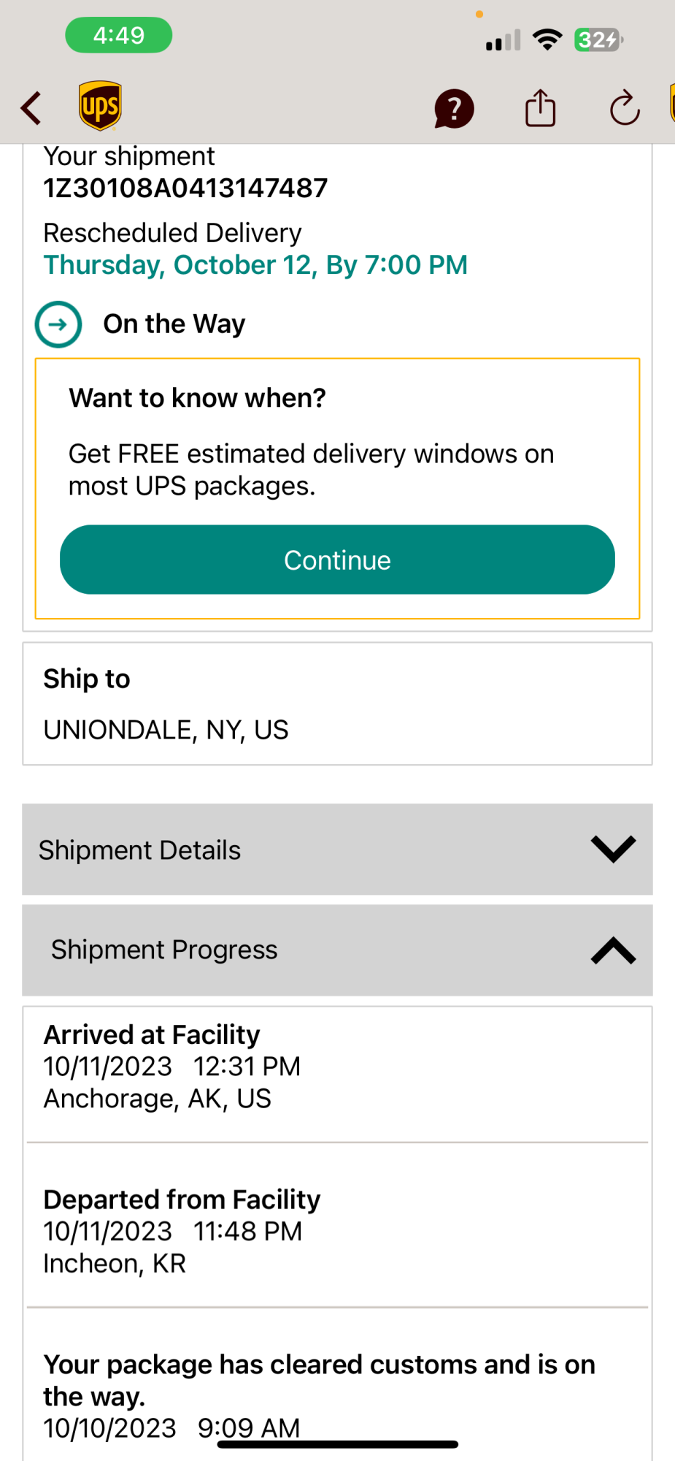Tap the Wi-Fi status icon
This screenshot has height=1461, width=675.
(547, 39)
